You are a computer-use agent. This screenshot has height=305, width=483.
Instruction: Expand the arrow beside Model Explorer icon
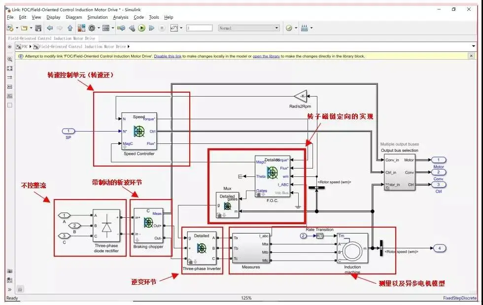pos(113,28)
